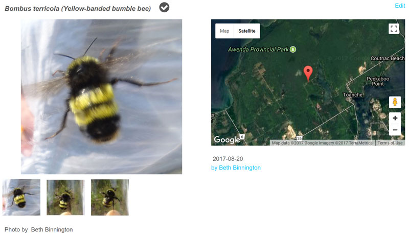Viewport: 409px width, 238px height.
Task: Zoom out with the map minus button
Action: 395,130
